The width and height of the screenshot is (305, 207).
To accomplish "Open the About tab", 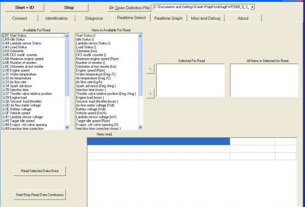I will (243, 18).
